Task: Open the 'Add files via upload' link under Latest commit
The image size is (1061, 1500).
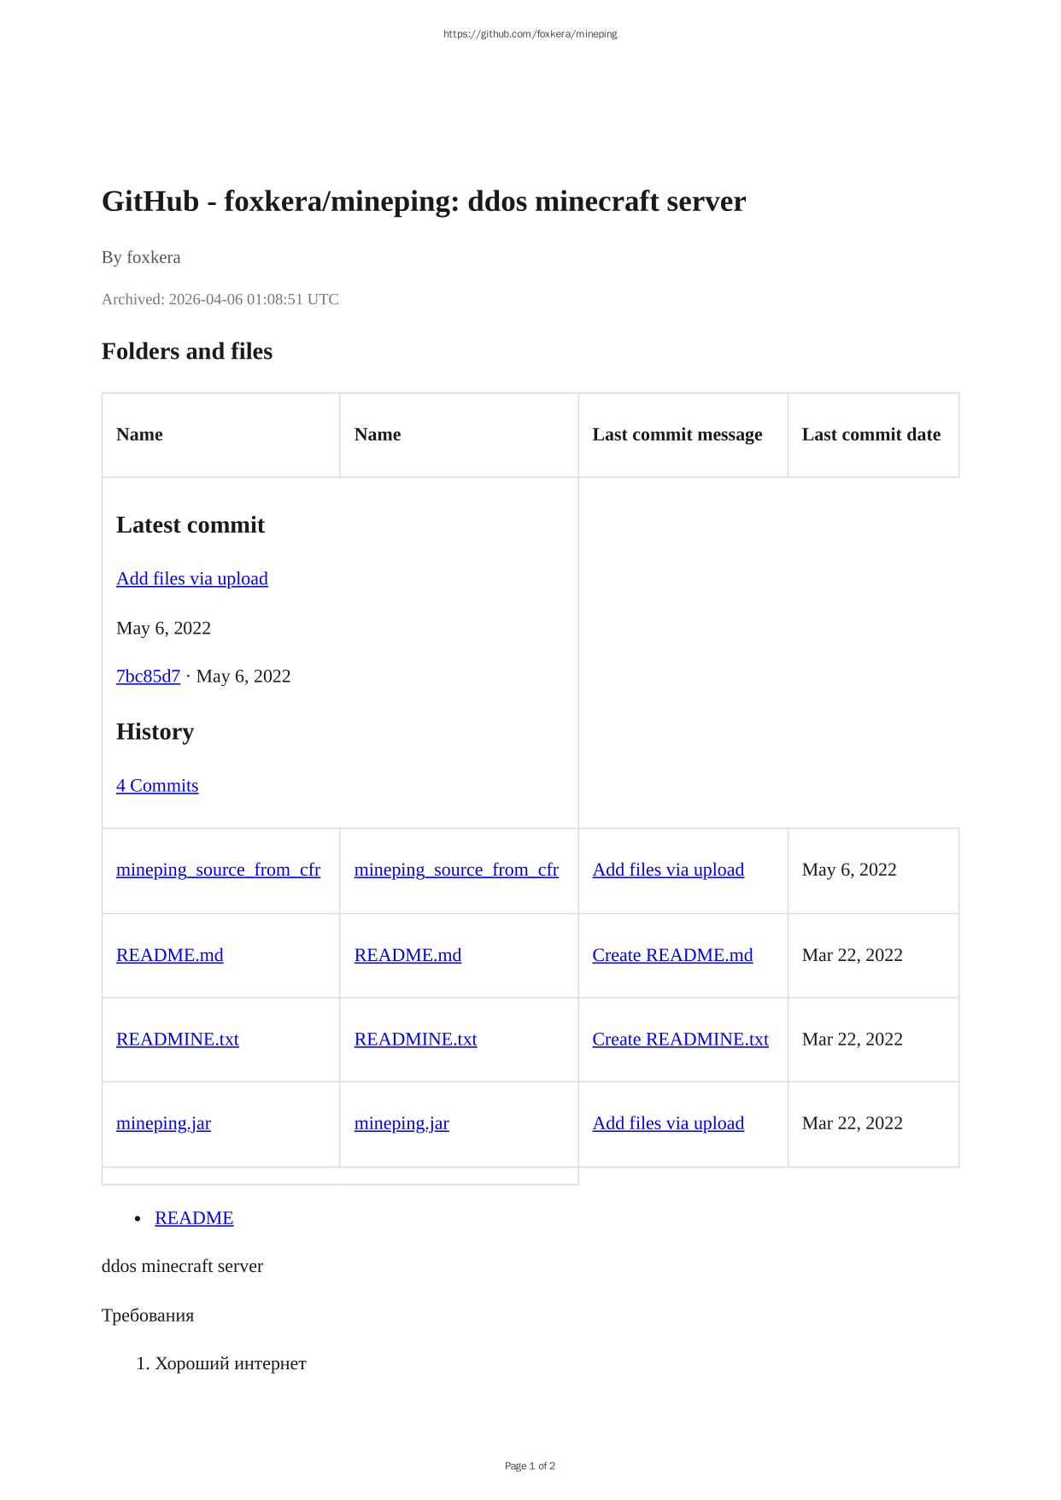Action: point(191,578)
